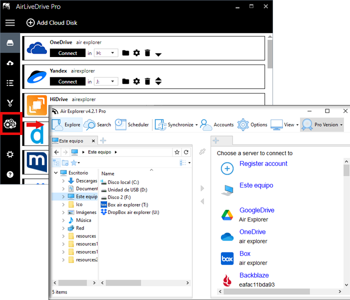Expand the Imágenes tree node
350x300 pixels.
click(x=63, y=212)
